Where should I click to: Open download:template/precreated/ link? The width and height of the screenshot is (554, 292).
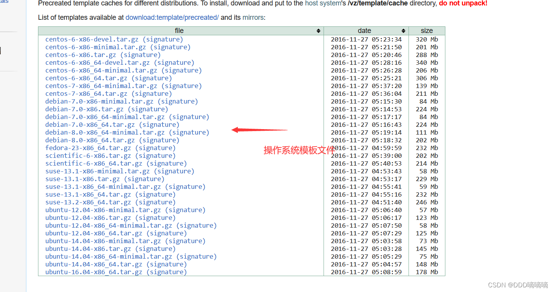(x=172, y=17)
